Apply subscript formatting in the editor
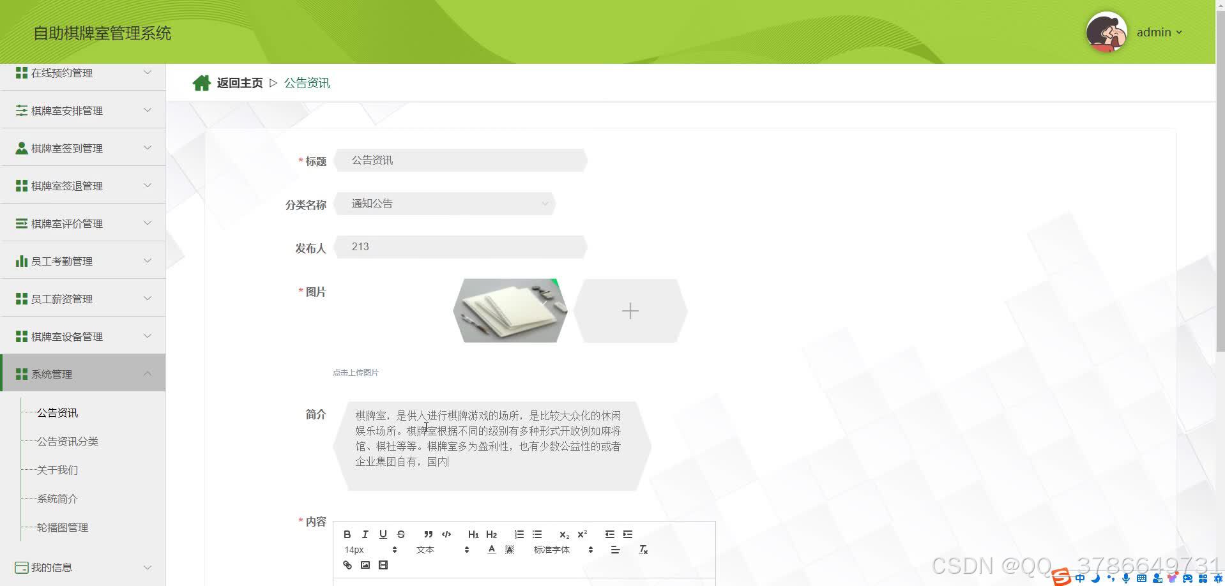The width and height of the screenshot is (1225, 586). [563, 534]
